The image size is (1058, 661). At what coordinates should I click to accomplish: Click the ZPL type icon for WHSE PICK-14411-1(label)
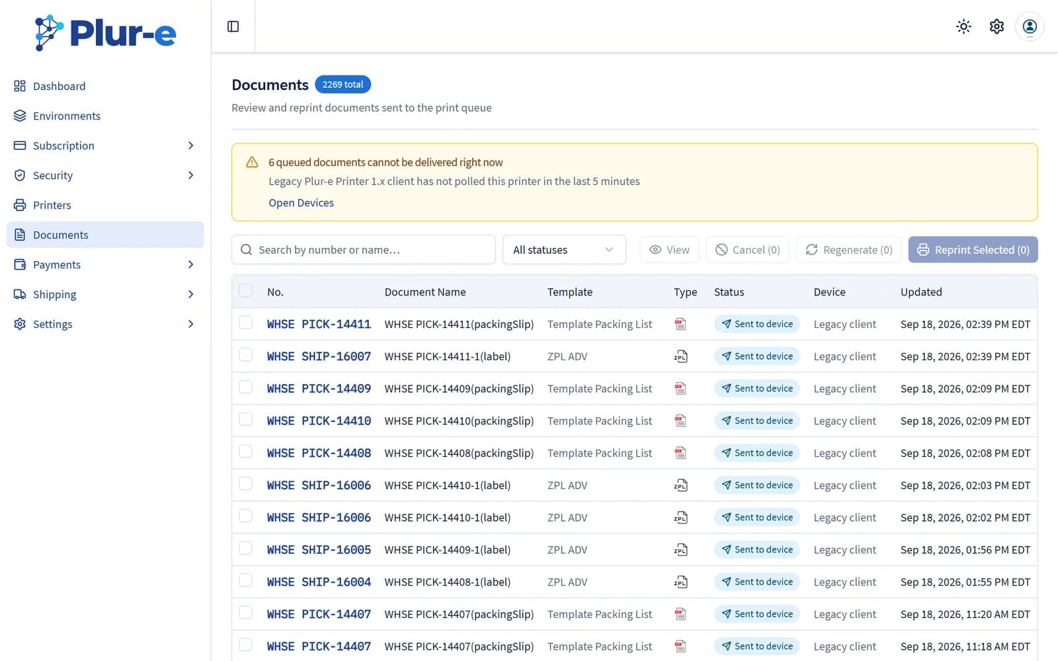pos(680,356)
